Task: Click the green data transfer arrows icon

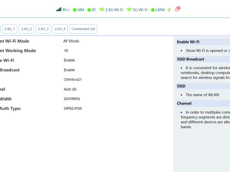Action: [169, 10]
